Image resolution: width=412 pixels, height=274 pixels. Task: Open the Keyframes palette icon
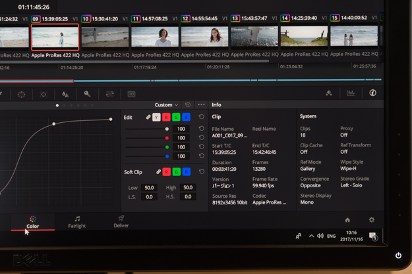329,93
